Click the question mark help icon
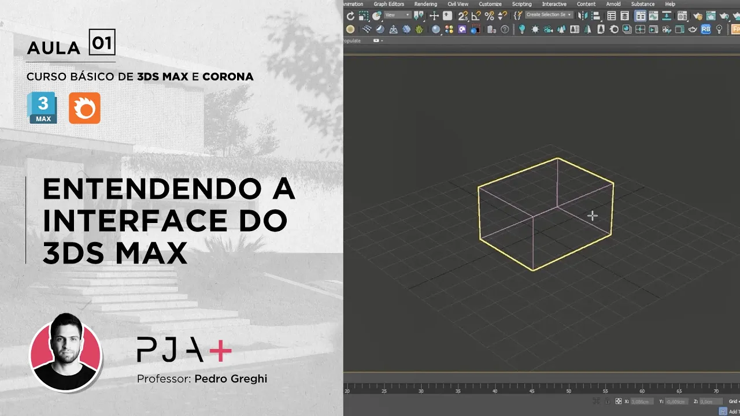Viewport: 740px width, 416px height. [505, 29]
